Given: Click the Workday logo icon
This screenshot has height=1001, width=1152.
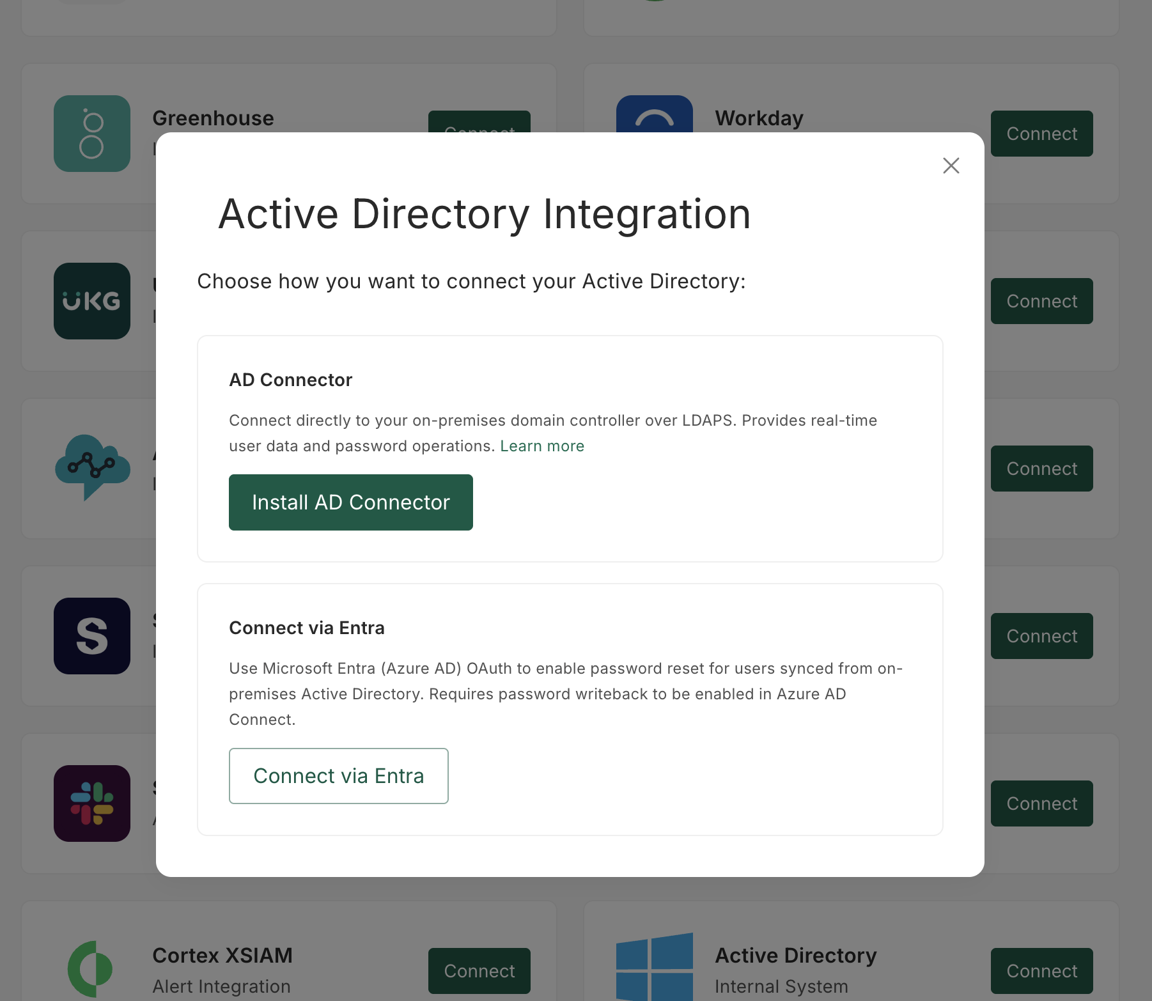Looking at the screenshot, I should [655, 114].
